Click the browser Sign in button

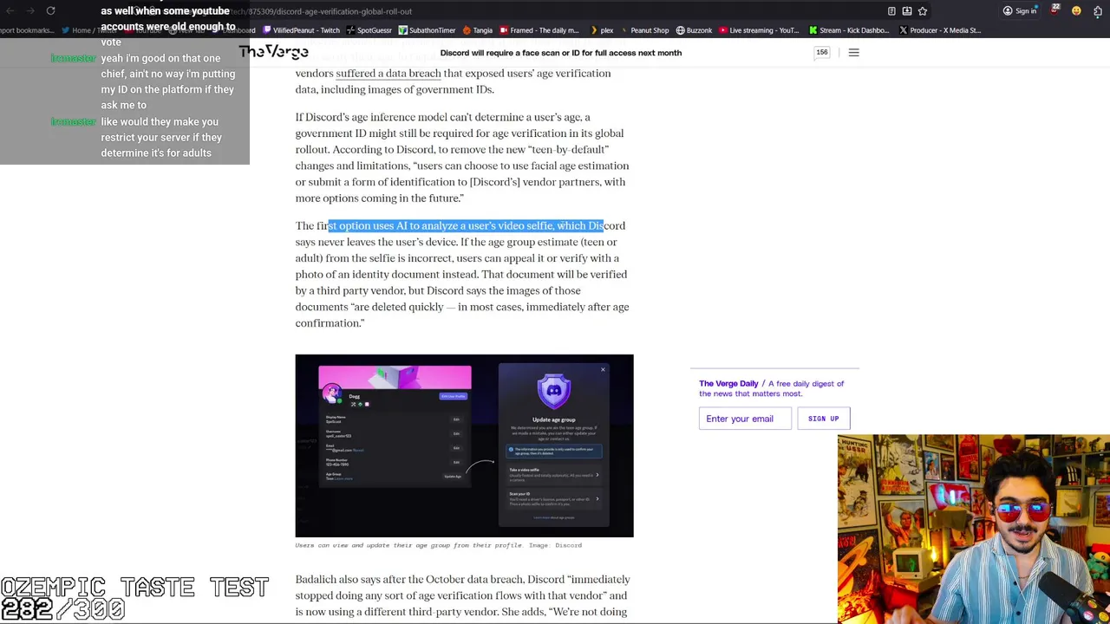(1020, 11)
